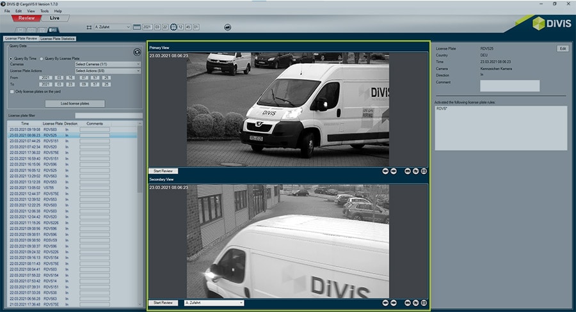Select Query By Time radio button

coord(11,58)
